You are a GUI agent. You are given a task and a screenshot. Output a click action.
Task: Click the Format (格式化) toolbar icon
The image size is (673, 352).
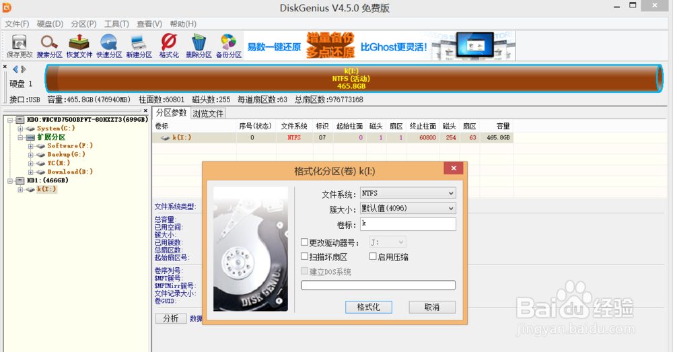(x=169, y=46)
